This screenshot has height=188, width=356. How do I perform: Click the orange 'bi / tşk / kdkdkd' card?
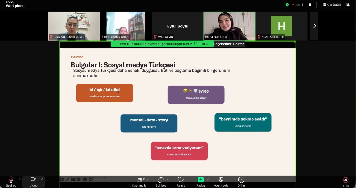tap(104, 93)
